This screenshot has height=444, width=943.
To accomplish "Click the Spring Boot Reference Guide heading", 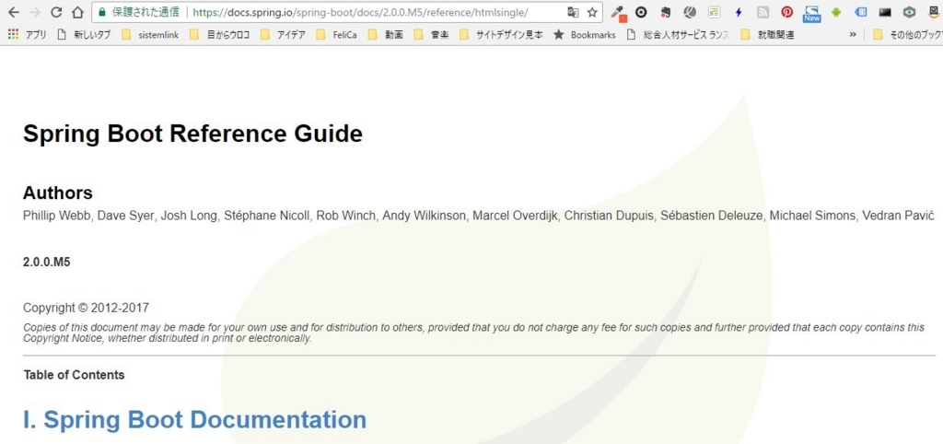I will click(x=192, y=134).
